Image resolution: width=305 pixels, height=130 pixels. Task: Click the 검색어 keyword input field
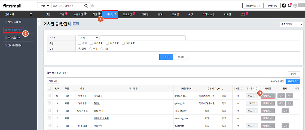tap(143, 38)
